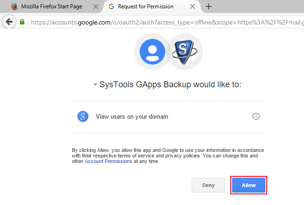Image resolution: width=304 pixels, height=205 pixels.
Task: Switch to Mozilla Firefox Start Page tab
Action: tap(52, 6)
